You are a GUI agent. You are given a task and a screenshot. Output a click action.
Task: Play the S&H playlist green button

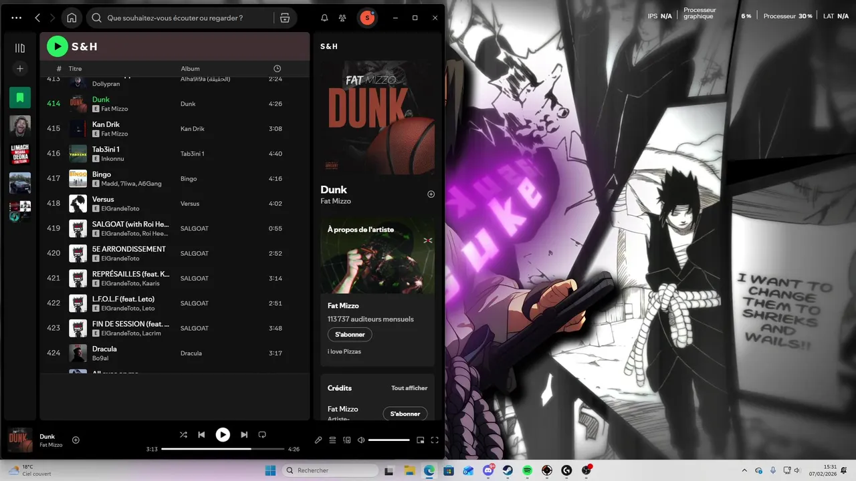(x=58, y=46)
